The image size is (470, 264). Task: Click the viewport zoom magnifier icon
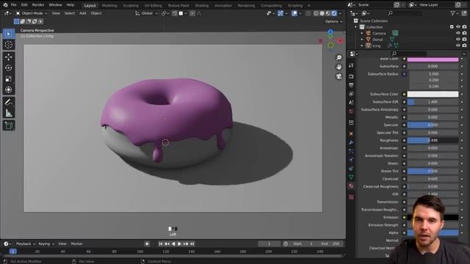(339, 57)
